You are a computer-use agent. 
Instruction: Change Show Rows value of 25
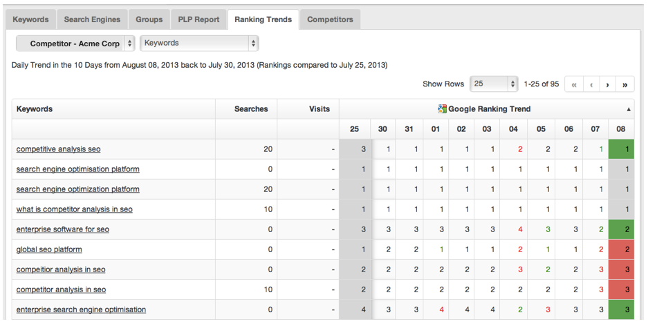[494, 84]
